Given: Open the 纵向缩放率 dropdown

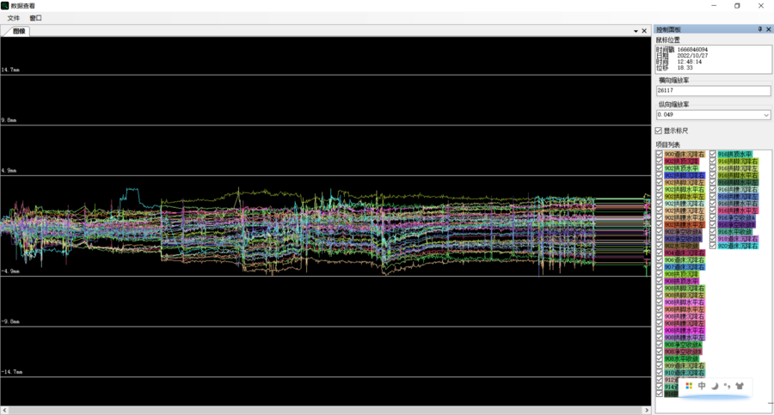Looking at the screenshot, I should pyautogui.click(x=766, y=114).
